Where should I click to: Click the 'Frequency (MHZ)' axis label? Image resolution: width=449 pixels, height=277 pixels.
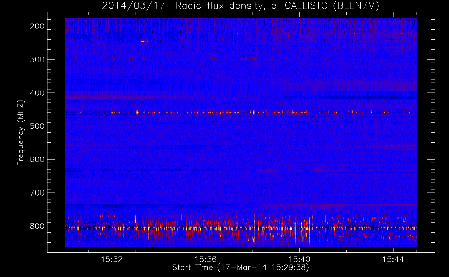click(x=21, y=133)
